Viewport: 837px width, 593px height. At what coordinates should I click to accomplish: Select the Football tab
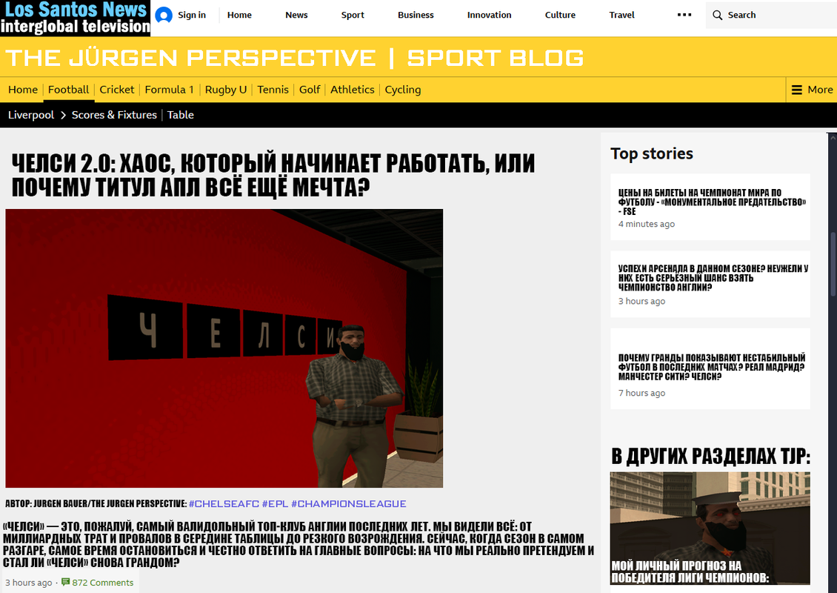[68, 90]
